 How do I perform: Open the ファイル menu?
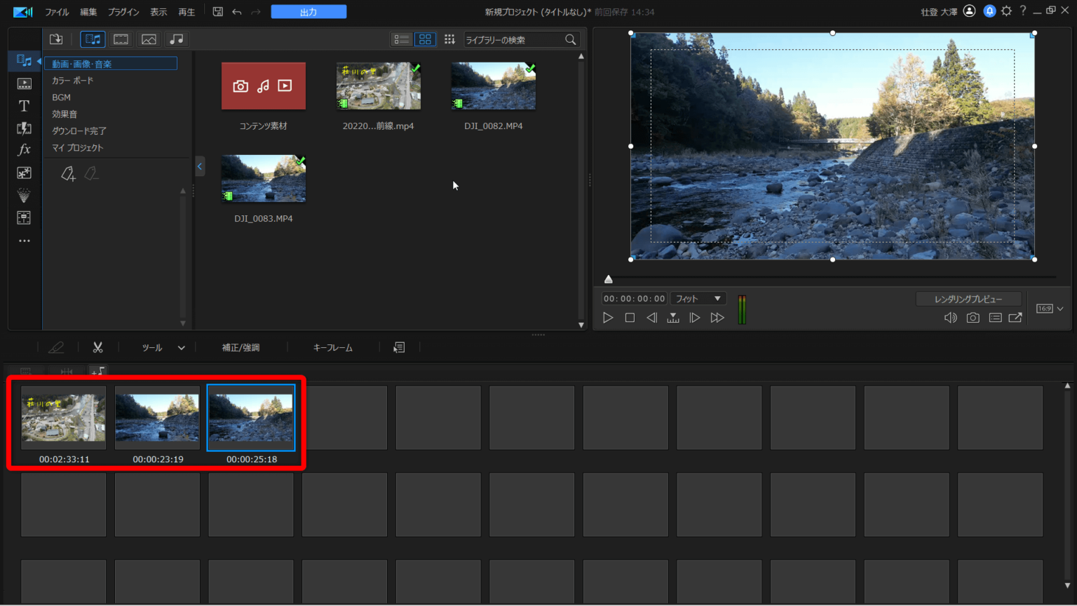point(57,12)
